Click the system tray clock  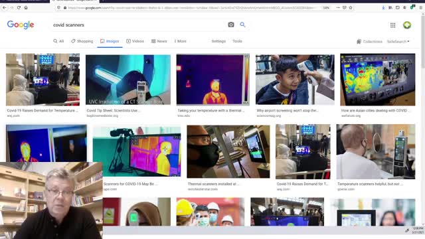tap(418, 230)
